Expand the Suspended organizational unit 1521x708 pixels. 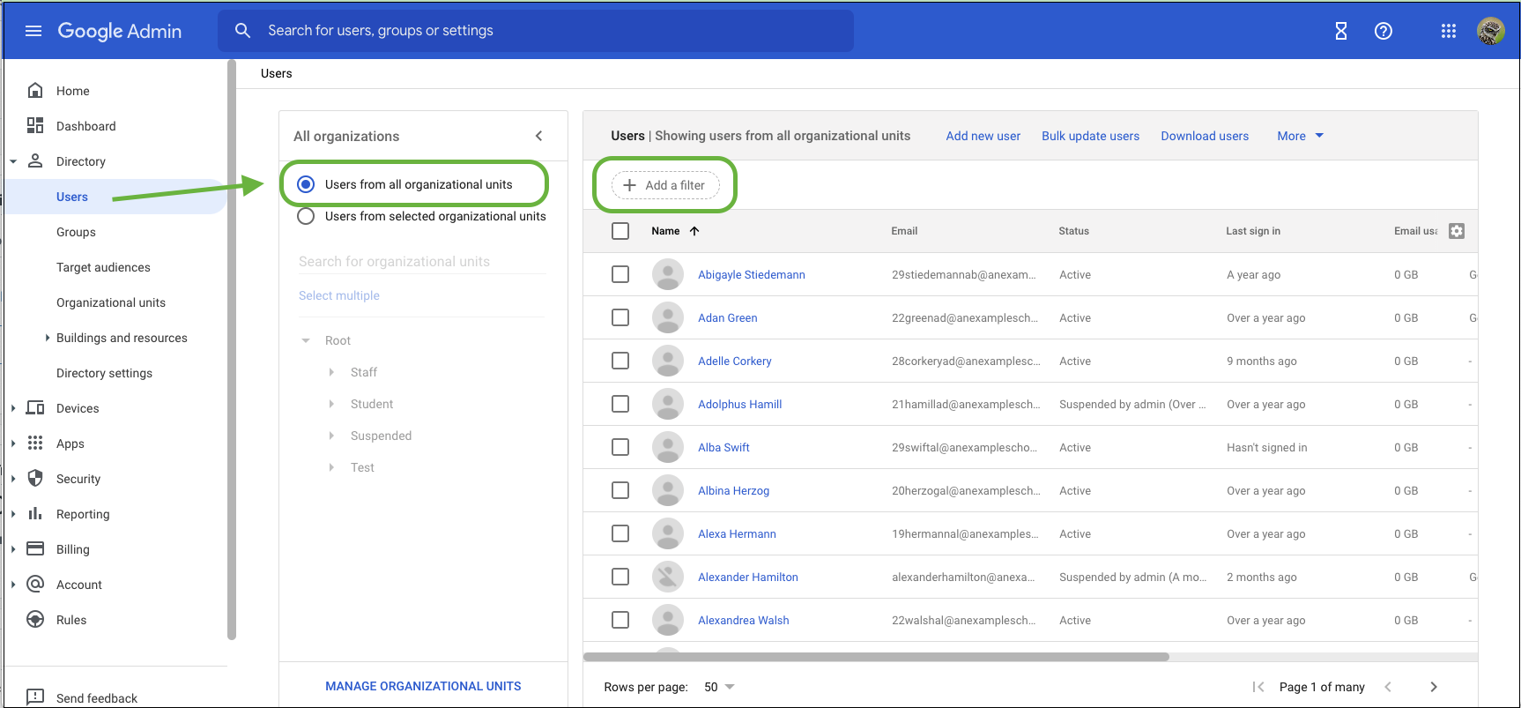(x=331, y=436)
